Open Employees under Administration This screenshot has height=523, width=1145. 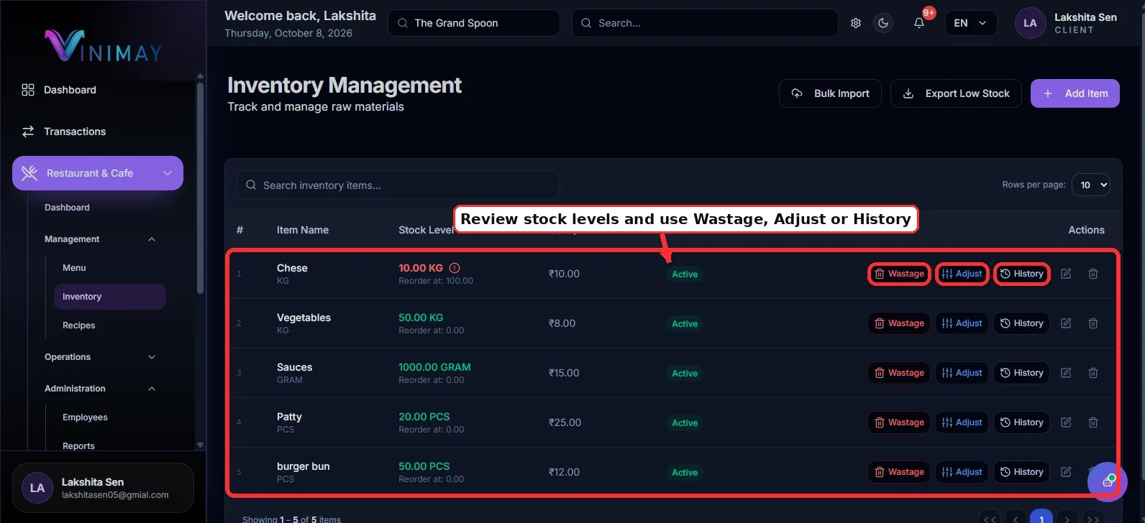[85, 417]
